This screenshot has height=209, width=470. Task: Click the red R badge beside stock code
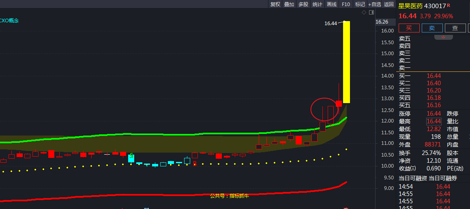click(450, 6)
